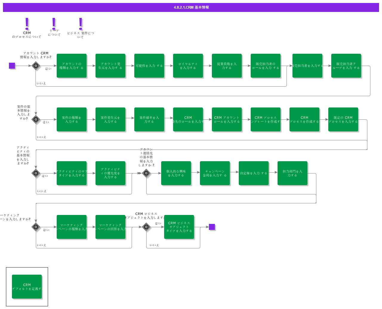
Task: Click the question text アクティビティの基本情報を入力しますか?
Action: [x=23, y=155]
